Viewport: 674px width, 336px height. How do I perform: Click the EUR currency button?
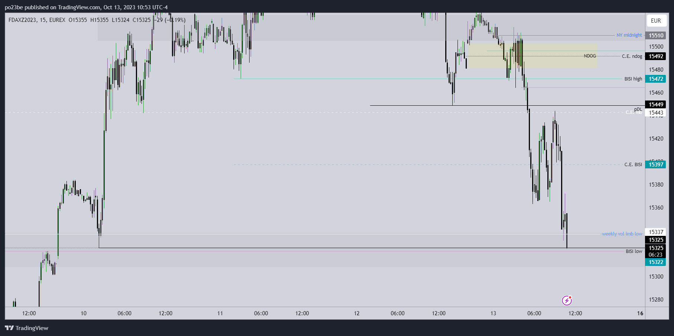pos(656,21)
